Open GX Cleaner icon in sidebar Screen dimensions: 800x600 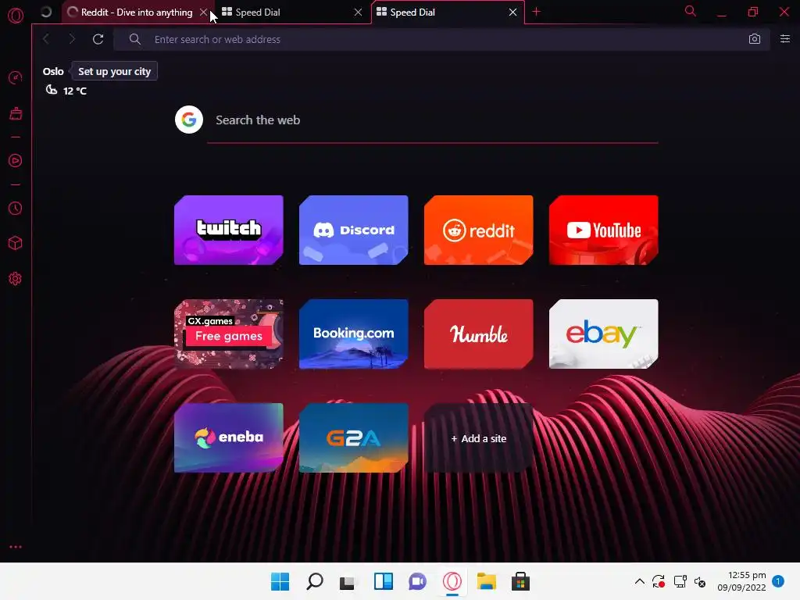click(16, 113)
